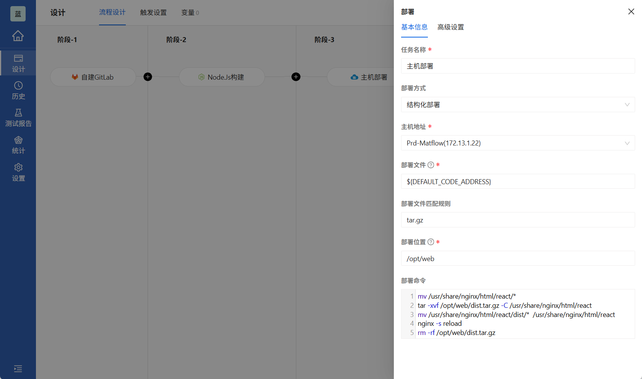View help tip beside 部署文件 field
Screen dimensions: 642x379
(x=431, y=165)
